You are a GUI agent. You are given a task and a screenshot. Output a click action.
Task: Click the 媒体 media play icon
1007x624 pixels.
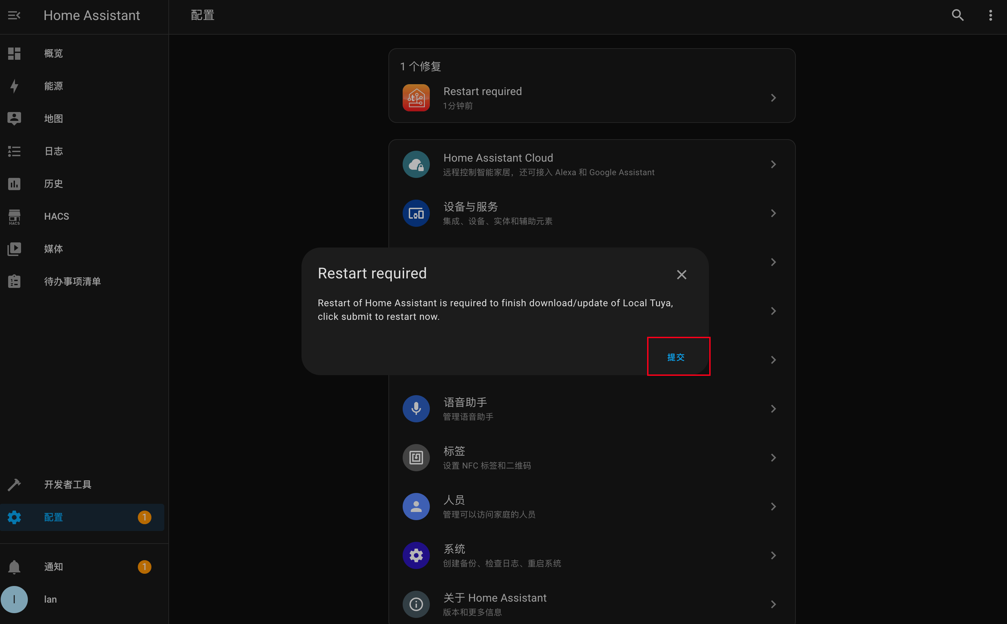coord(14,249)
